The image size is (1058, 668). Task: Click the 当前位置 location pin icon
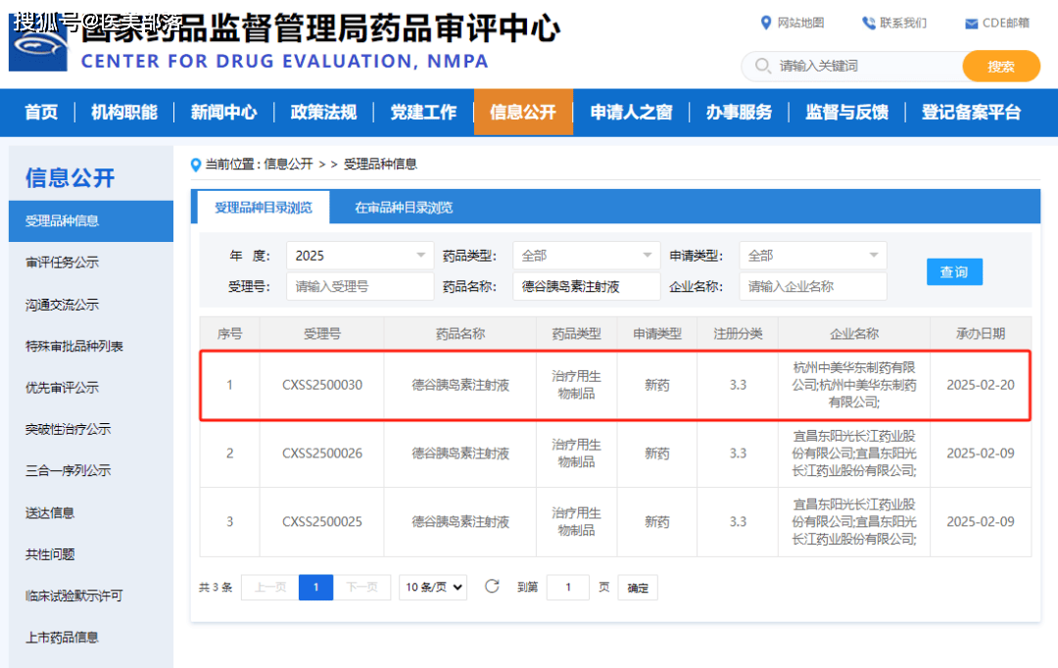coord(196,165)
